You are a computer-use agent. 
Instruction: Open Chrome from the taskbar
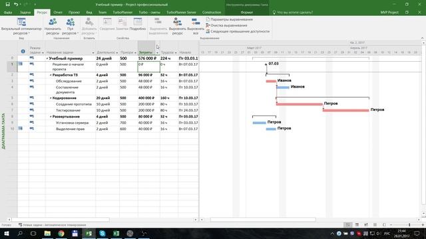tap(61, 233)
